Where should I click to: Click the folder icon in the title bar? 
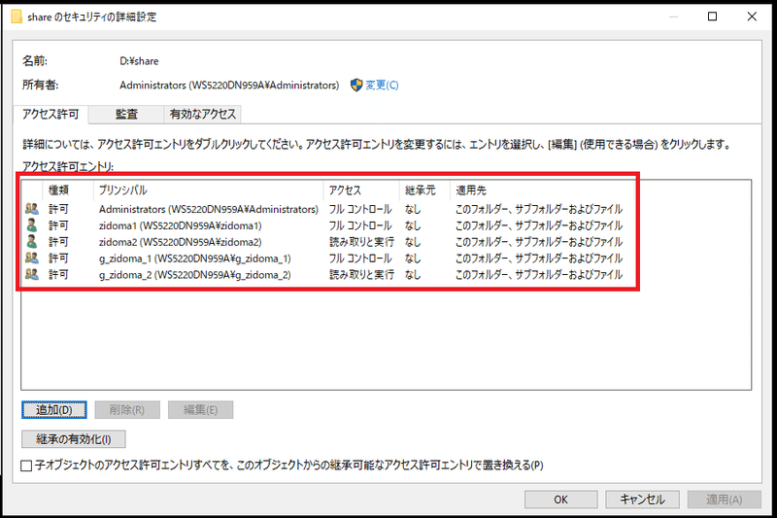click(x=17, y=17)
